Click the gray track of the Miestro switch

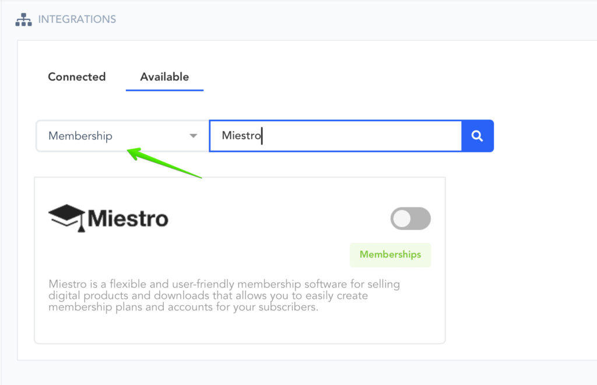pyautogui.click(x=422, y=219)
